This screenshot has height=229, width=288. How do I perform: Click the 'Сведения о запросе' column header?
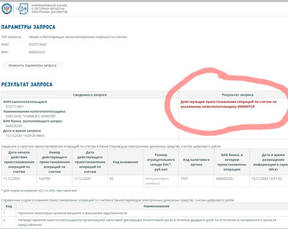click(90, 95)
